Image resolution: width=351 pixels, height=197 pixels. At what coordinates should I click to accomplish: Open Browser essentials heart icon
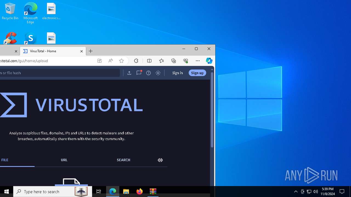point(186,61)
